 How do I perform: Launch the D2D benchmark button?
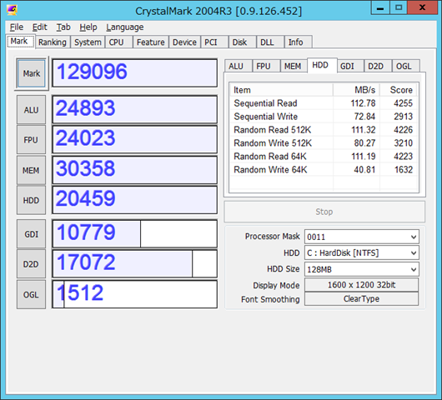[31, 264]
